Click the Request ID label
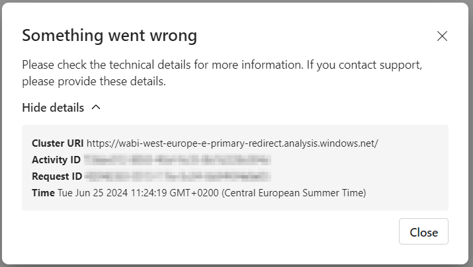The width and height of the screenshot is (473, 267). pyautogui.click(x=57, y=176)
